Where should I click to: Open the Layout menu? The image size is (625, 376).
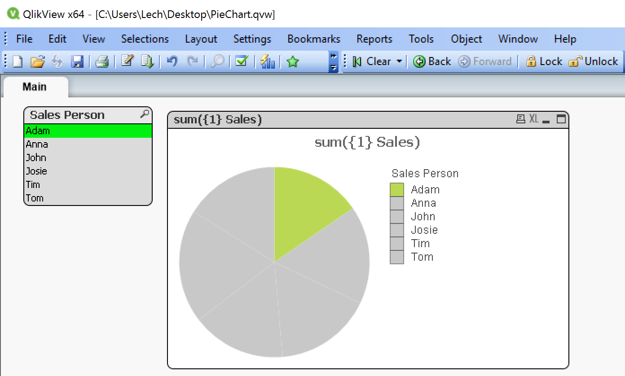click(x=201, y=39)
